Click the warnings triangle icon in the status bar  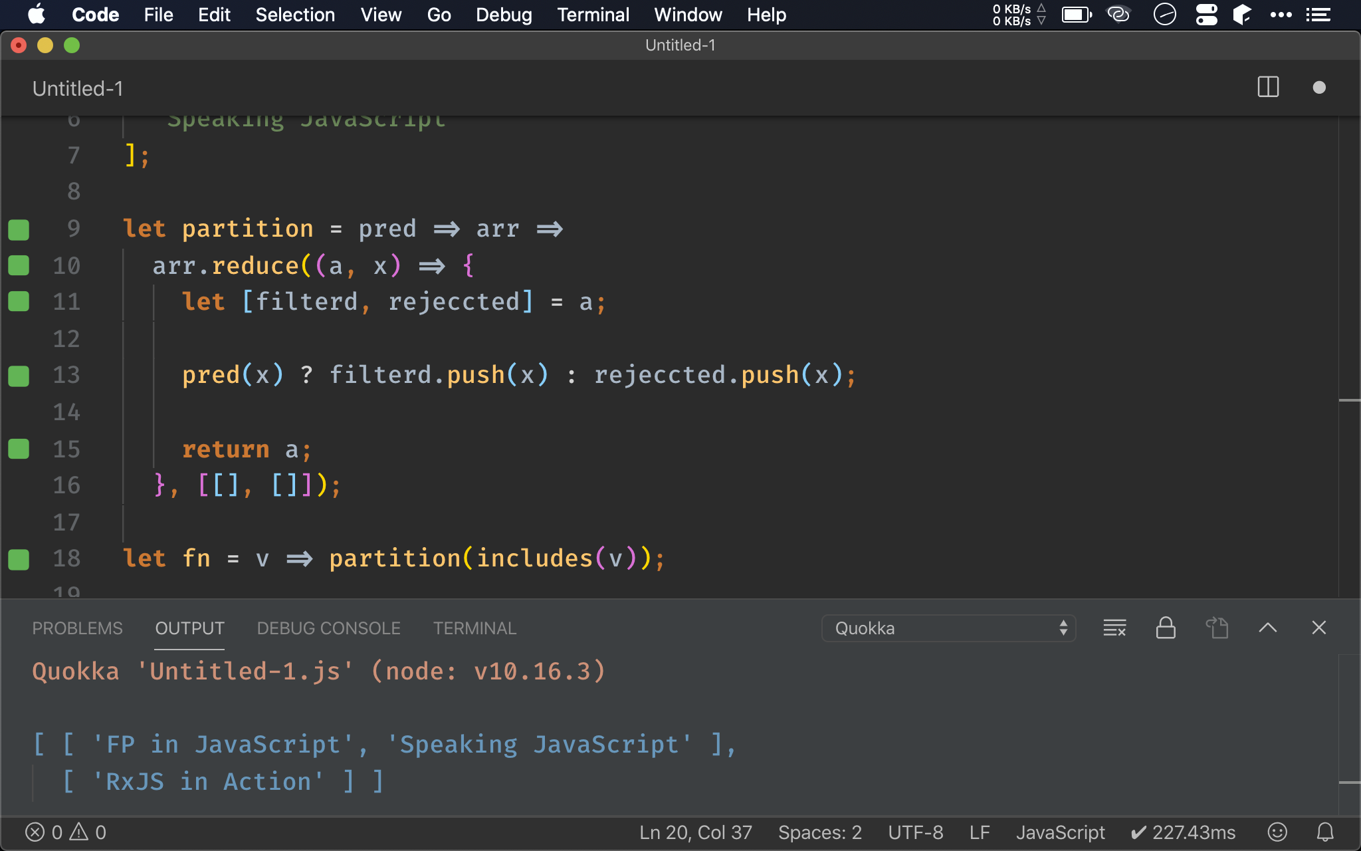78,832
